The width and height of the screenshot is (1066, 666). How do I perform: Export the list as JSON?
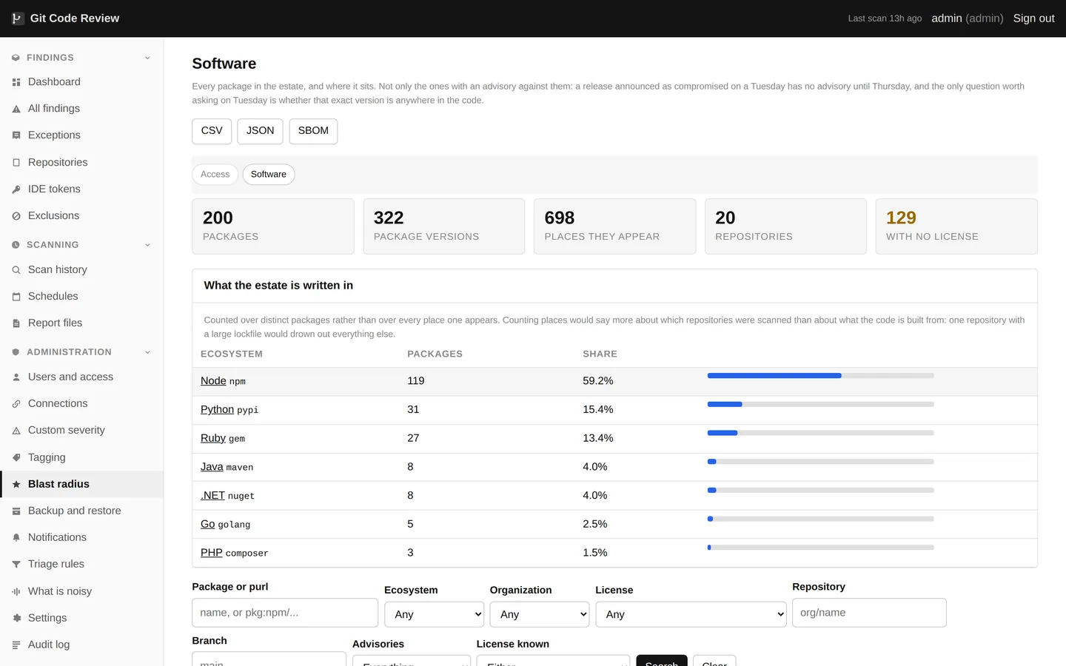pos(260,131)
